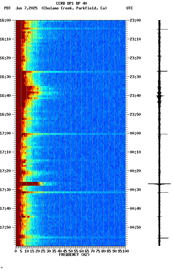Click the 23:30 UTC time label
The width and height of the screenshot is (173, 271).
click(135, 77)
